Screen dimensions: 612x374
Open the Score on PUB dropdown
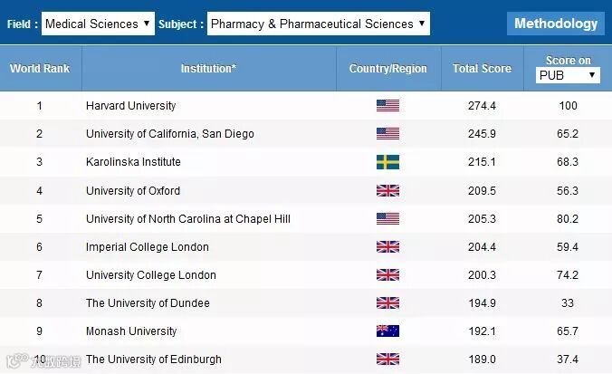pos(568,75)
